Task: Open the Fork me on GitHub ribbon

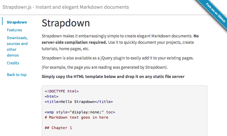Action: [x=216, y=13]
